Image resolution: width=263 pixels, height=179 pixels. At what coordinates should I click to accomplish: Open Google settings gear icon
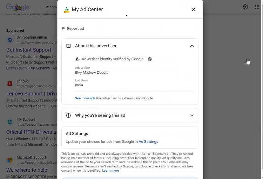[245, 7]
